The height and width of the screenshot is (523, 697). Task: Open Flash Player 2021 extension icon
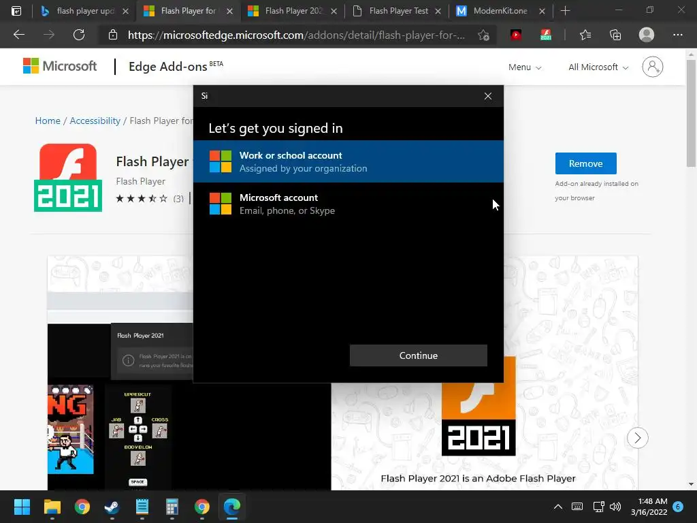546,35
